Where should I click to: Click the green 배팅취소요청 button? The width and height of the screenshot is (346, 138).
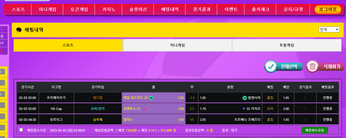coord(315,130)
